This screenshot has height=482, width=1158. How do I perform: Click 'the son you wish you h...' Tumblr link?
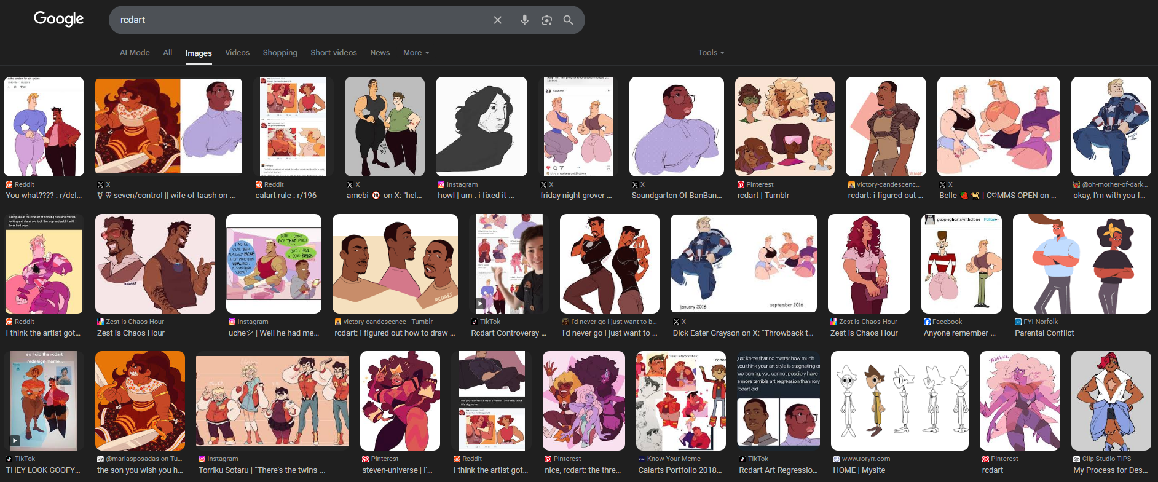tap(140, 470)
